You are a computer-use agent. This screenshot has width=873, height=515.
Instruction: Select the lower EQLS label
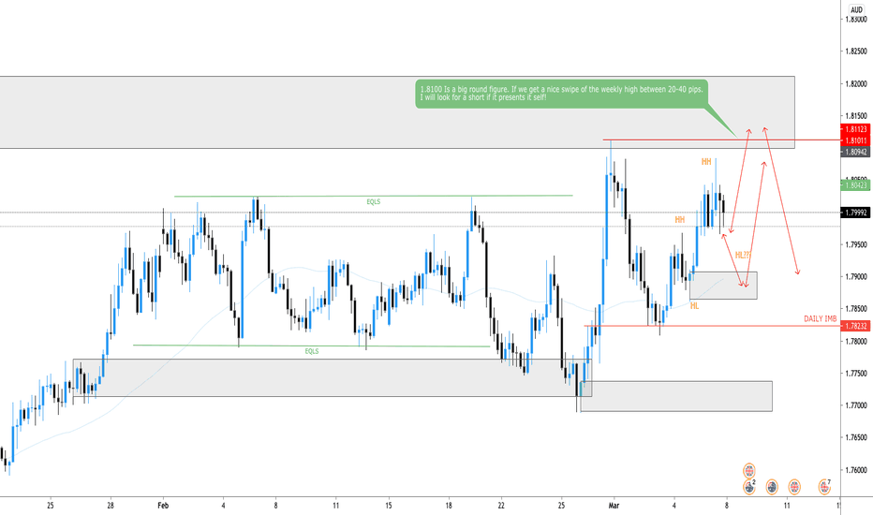point(312,351)
